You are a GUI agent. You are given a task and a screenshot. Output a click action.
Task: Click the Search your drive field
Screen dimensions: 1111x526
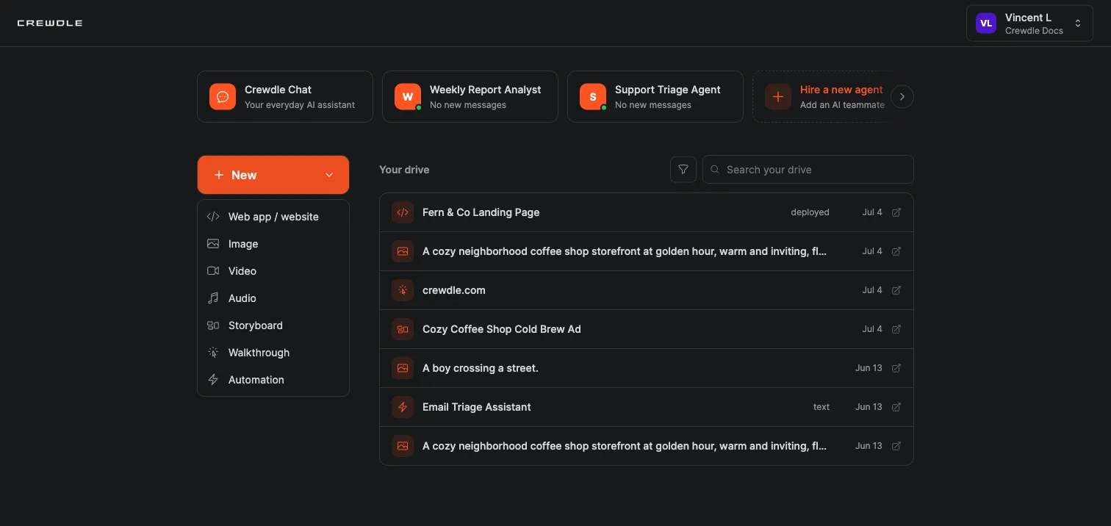[808, 170]
